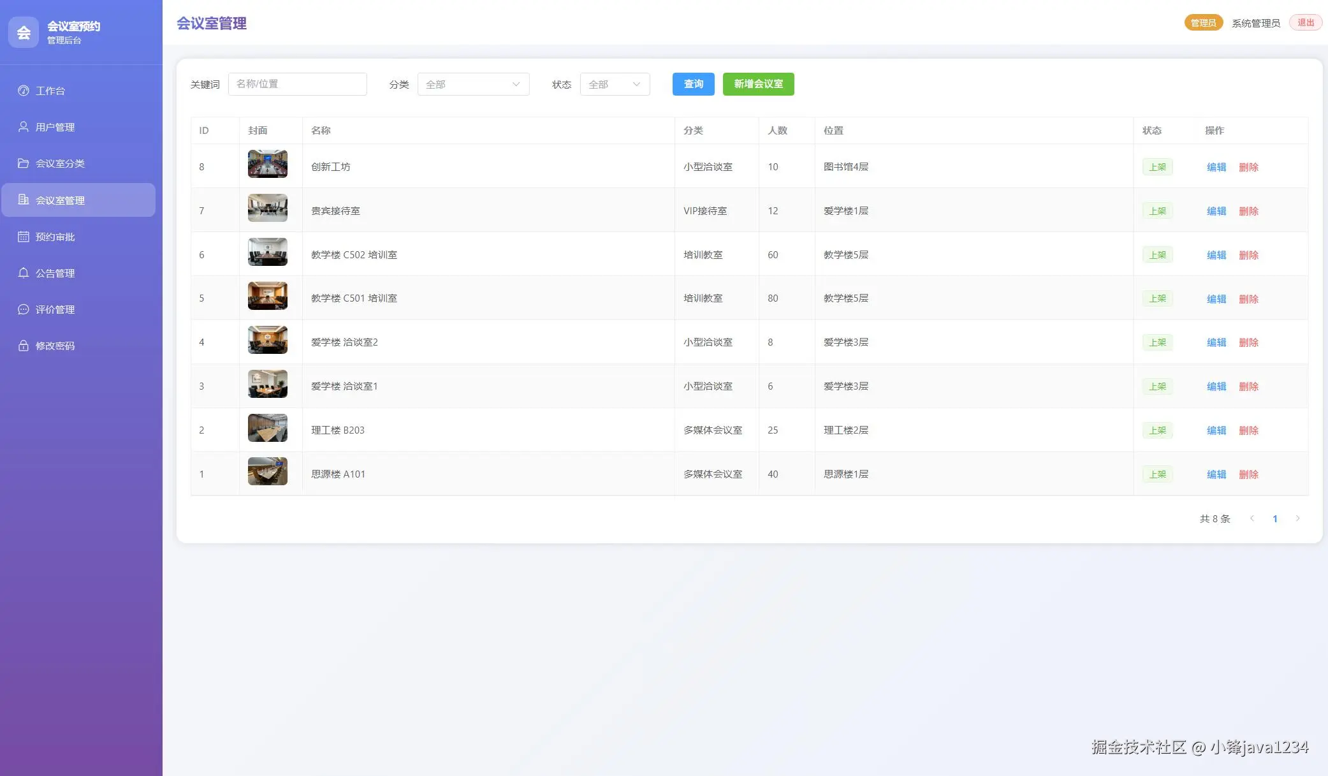Click the 修改密码 lock icon

click(x=24, y=346)
